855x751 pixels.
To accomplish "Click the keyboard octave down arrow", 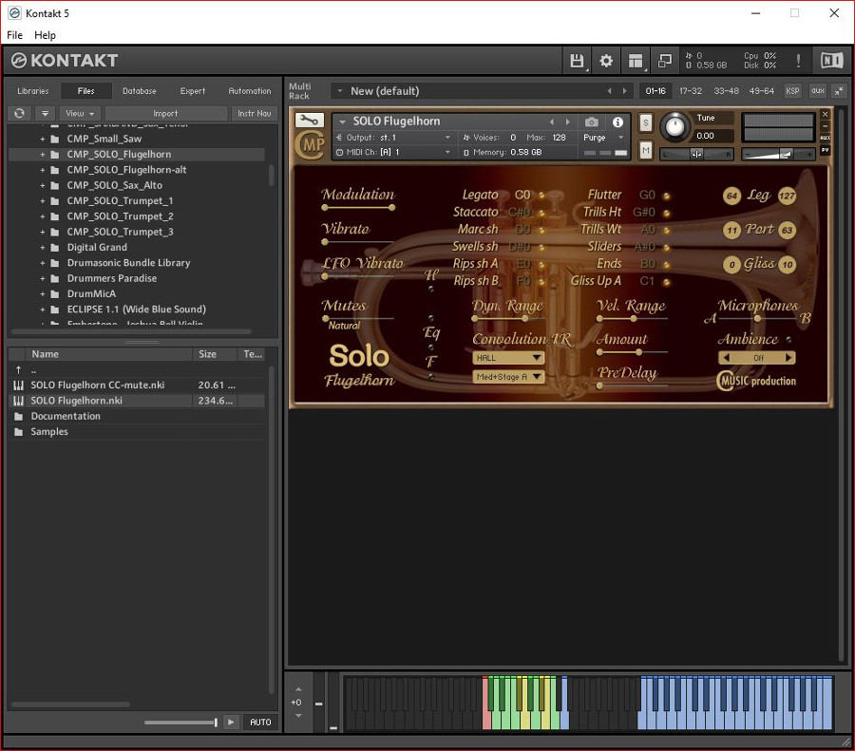I will coord(297,716).
